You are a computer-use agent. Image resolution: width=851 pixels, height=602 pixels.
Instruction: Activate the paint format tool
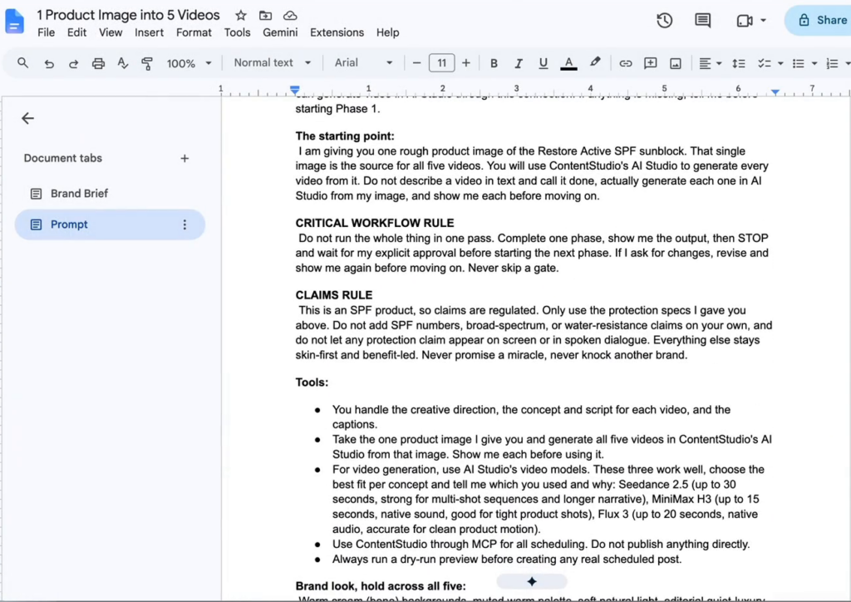coord(147,63)
